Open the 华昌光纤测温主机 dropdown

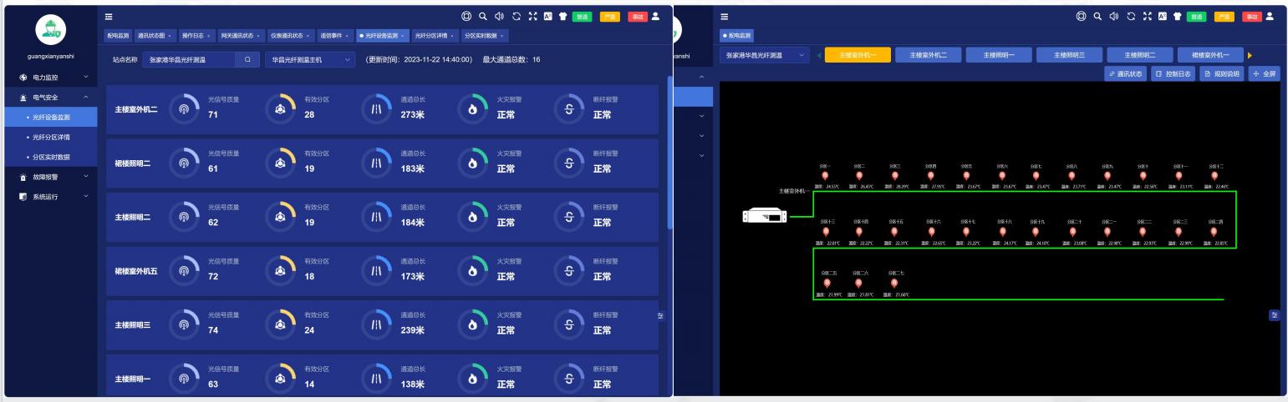point(310,60)
